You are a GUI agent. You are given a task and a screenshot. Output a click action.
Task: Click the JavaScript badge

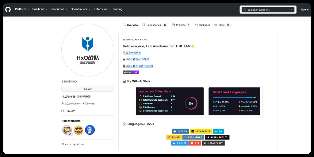pos(201,131)
